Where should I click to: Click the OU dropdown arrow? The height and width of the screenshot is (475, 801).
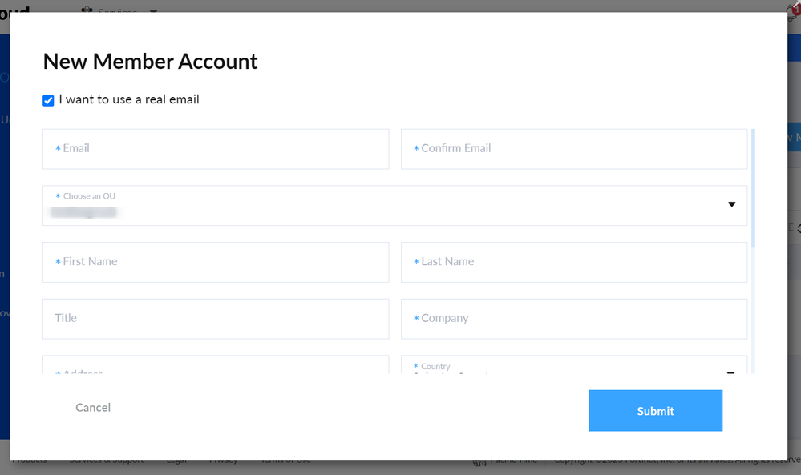pos(731,205)
